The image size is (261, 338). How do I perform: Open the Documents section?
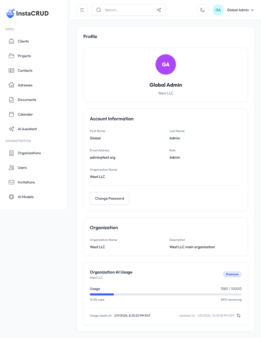tap(27, 100)
